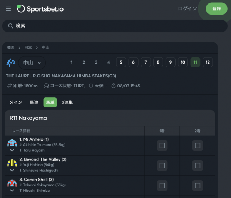
Task: Expand Beyond The Valley details chevron
Action: tap(12, 170)
